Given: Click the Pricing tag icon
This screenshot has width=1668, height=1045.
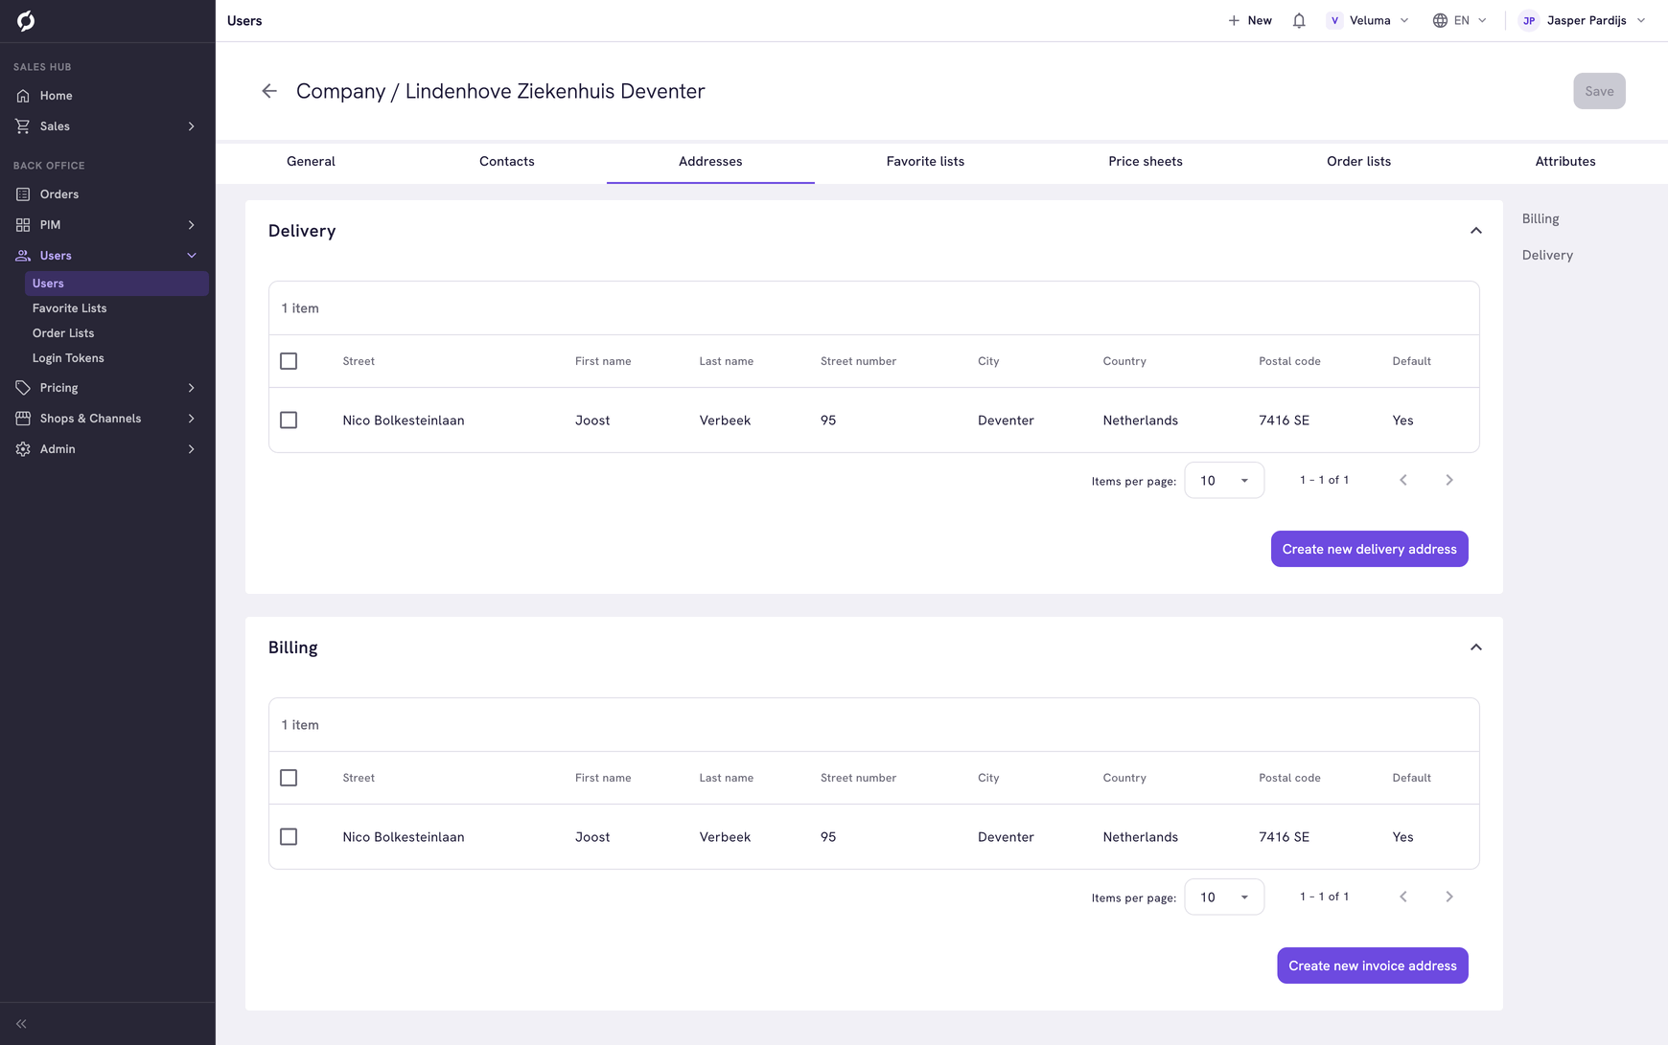Looking at the screenshot, I should [x=23, y=388].
